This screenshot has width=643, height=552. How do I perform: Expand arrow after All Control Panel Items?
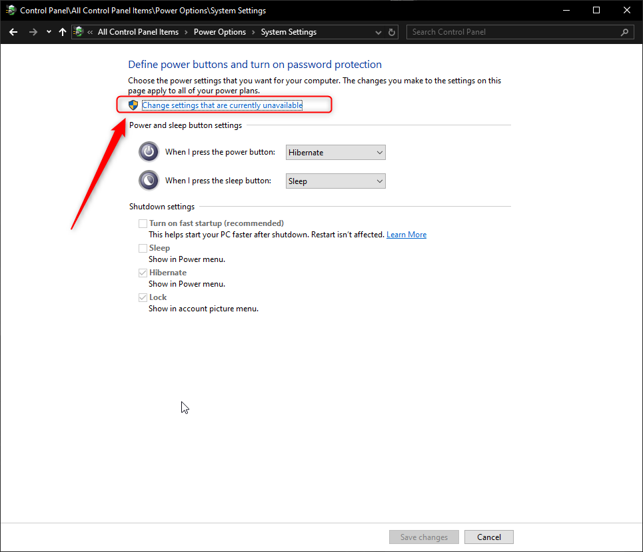click(186, 32)
